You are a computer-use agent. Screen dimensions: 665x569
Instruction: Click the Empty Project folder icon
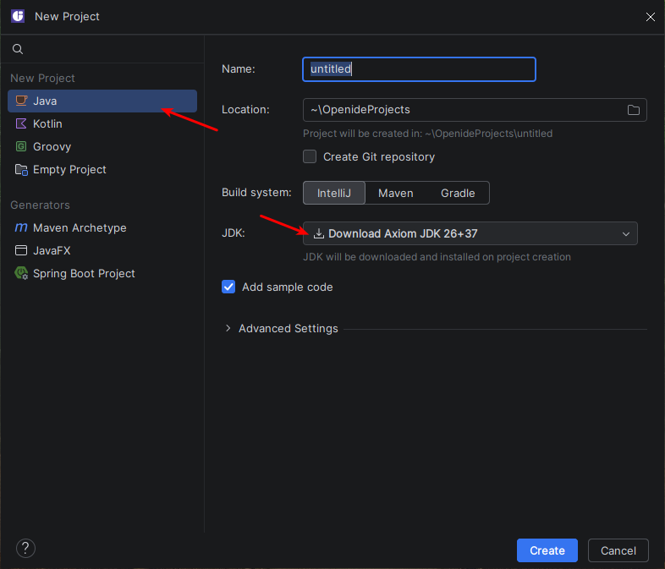click(x=21, y=169)
